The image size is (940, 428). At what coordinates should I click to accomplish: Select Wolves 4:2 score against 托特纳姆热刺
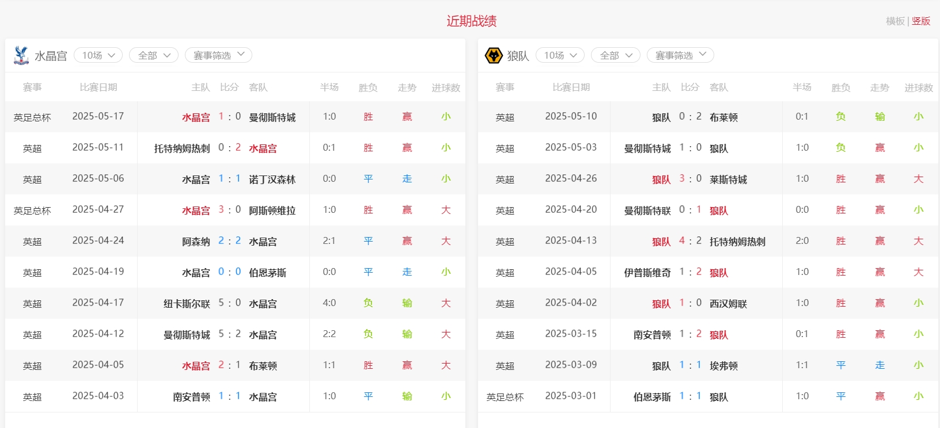click(x=690, y=241)
